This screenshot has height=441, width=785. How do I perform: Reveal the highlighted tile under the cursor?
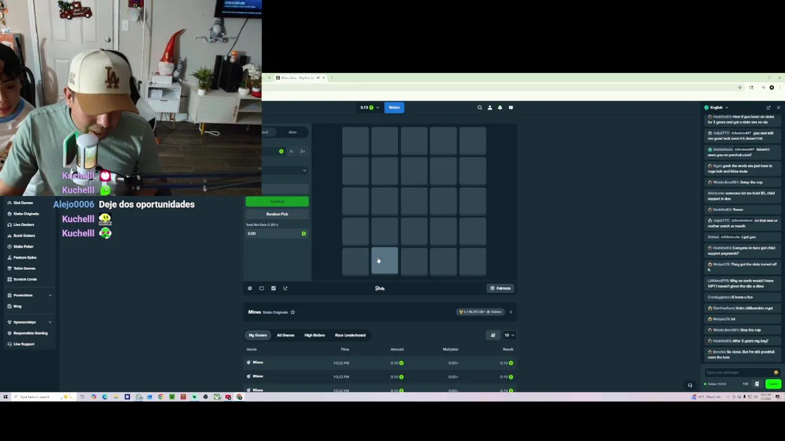click(x=385, y=262)
